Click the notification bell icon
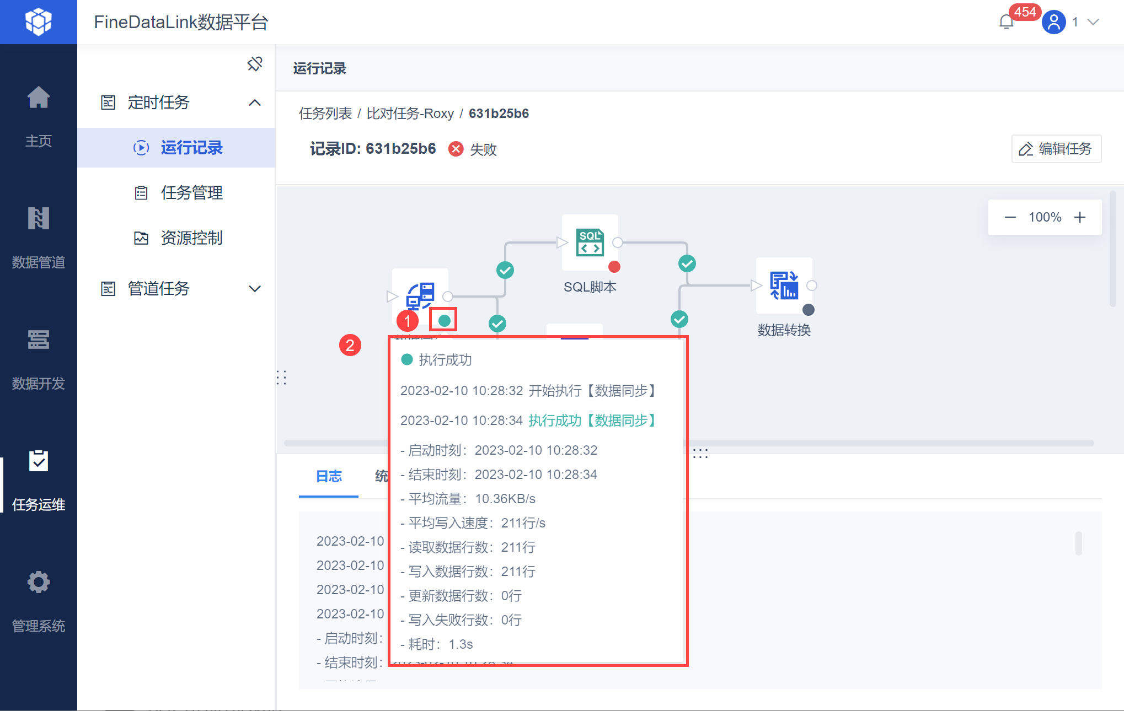 (x=1006, y=22)
